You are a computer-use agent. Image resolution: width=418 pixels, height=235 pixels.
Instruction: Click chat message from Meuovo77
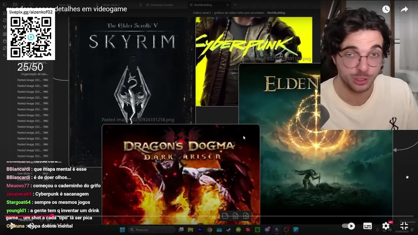pyautogui.click(x=54, y=185)
